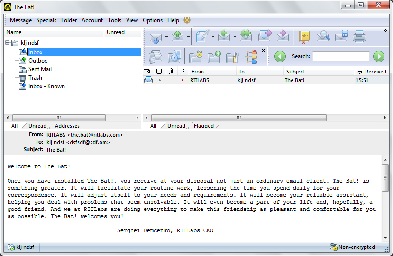Screen dimensions: 393x256
Task: Click into the Search text field
Action: [x=341, y=56]
